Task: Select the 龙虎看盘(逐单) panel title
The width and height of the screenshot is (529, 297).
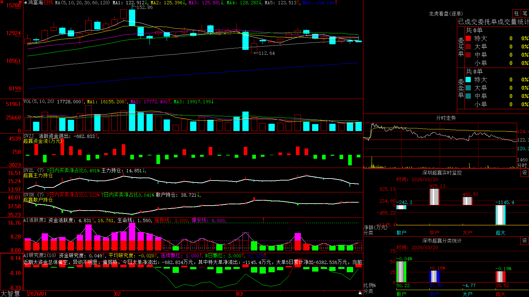Action: click(446, 14)
